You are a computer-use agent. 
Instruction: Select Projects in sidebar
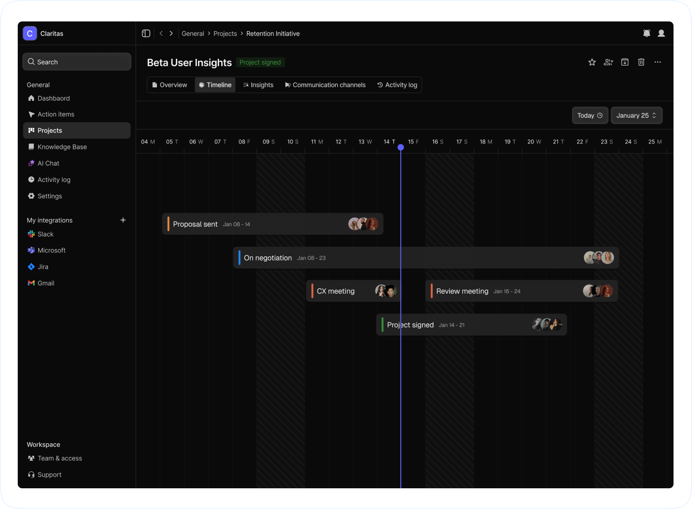[x=77, y=131]
